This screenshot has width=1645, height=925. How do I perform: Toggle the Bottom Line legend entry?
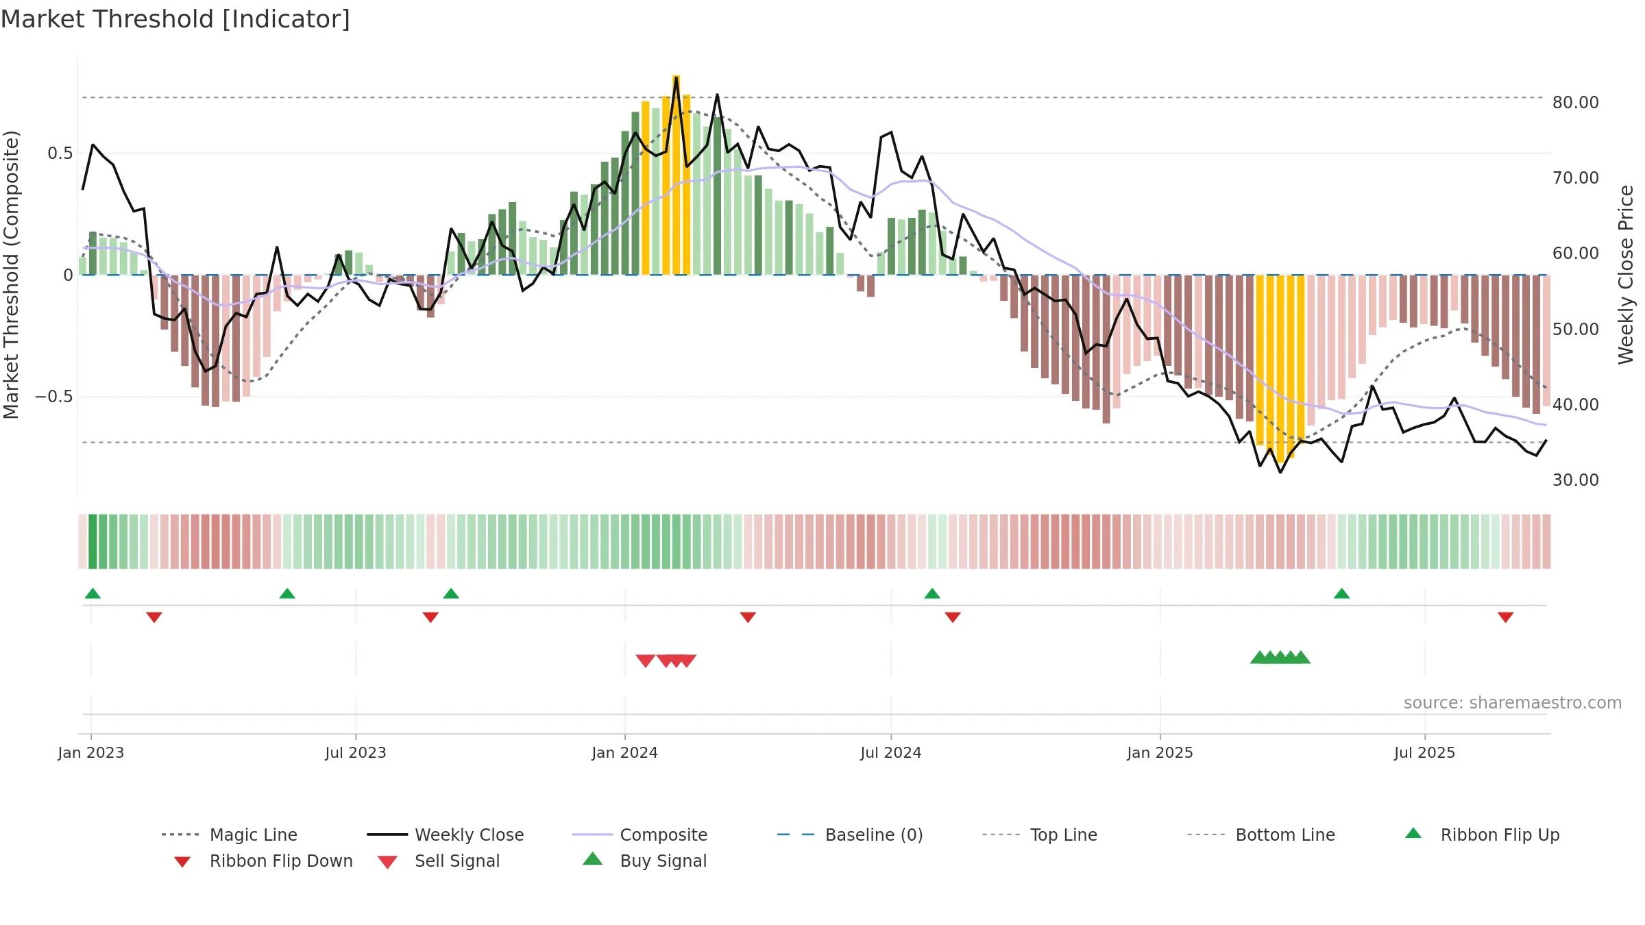pos(1261,835)
